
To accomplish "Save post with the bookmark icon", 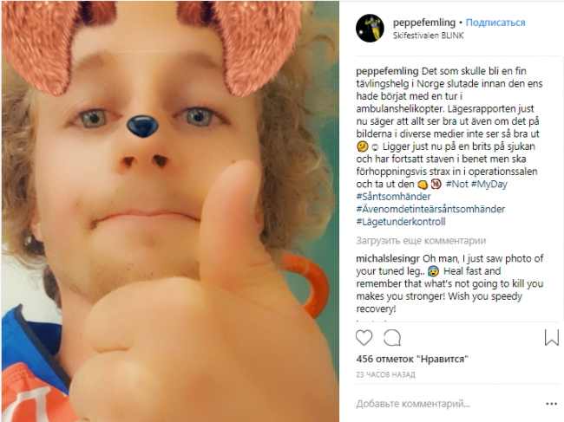I will point(551,337).
